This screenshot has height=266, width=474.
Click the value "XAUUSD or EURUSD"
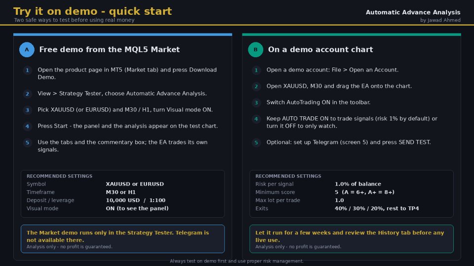point(135,184)
